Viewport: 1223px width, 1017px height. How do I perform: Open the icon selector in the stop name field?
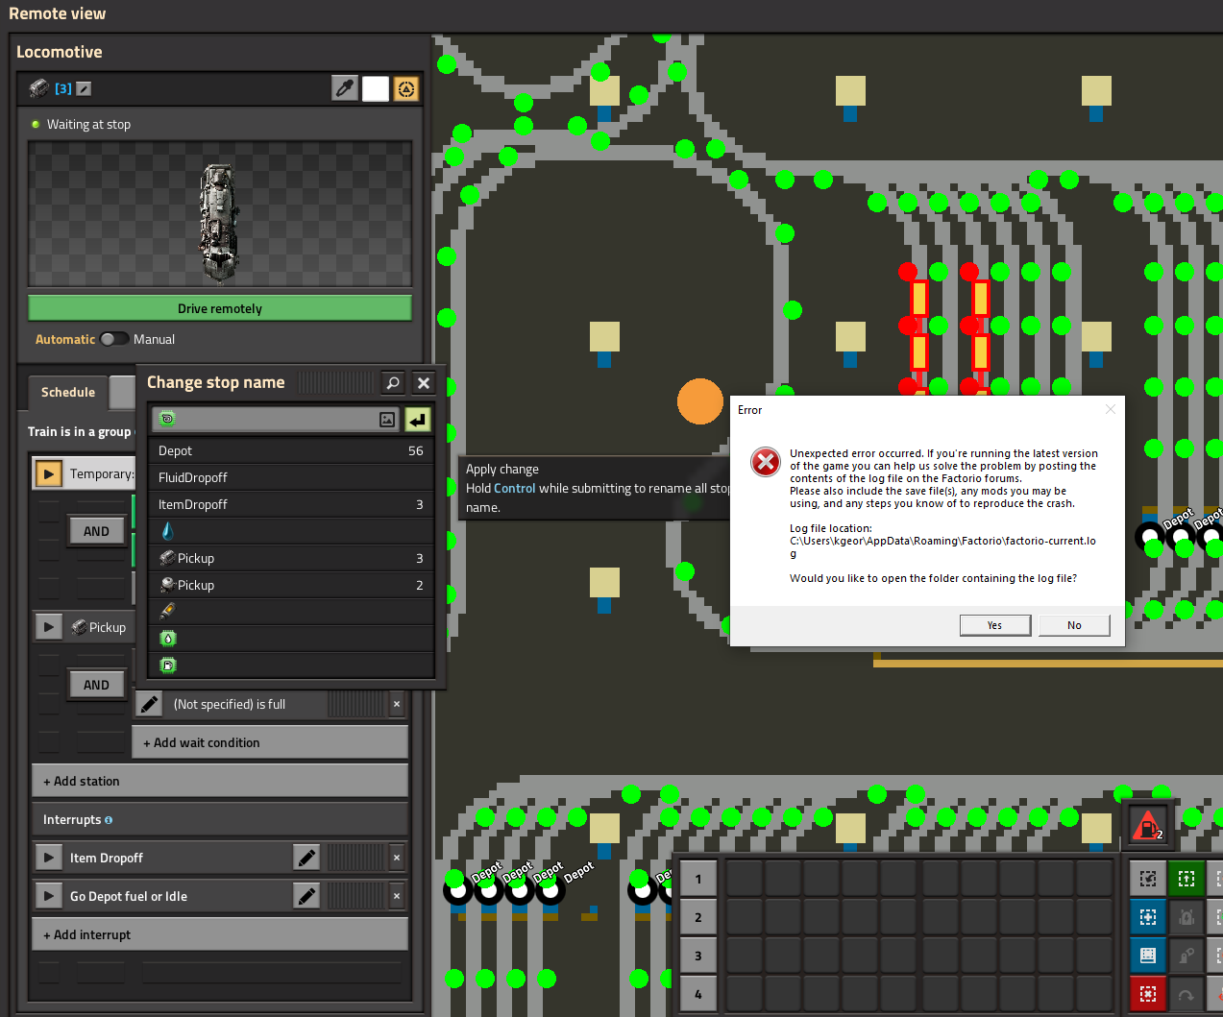coord(387,419)
